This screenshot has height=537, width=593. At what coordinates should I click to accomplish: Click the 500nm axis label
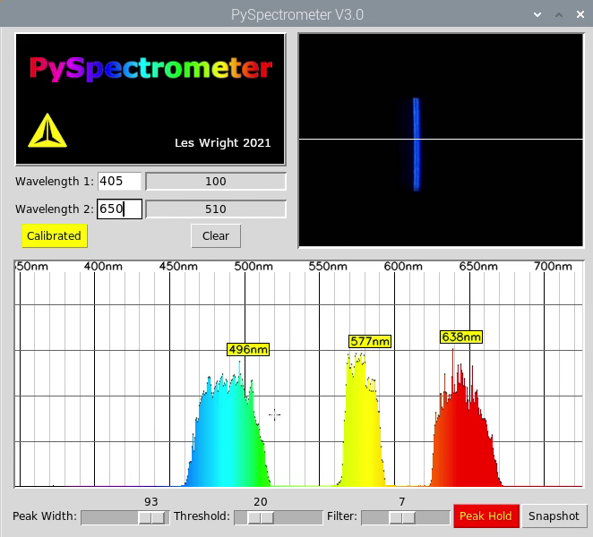pos(254,267)
